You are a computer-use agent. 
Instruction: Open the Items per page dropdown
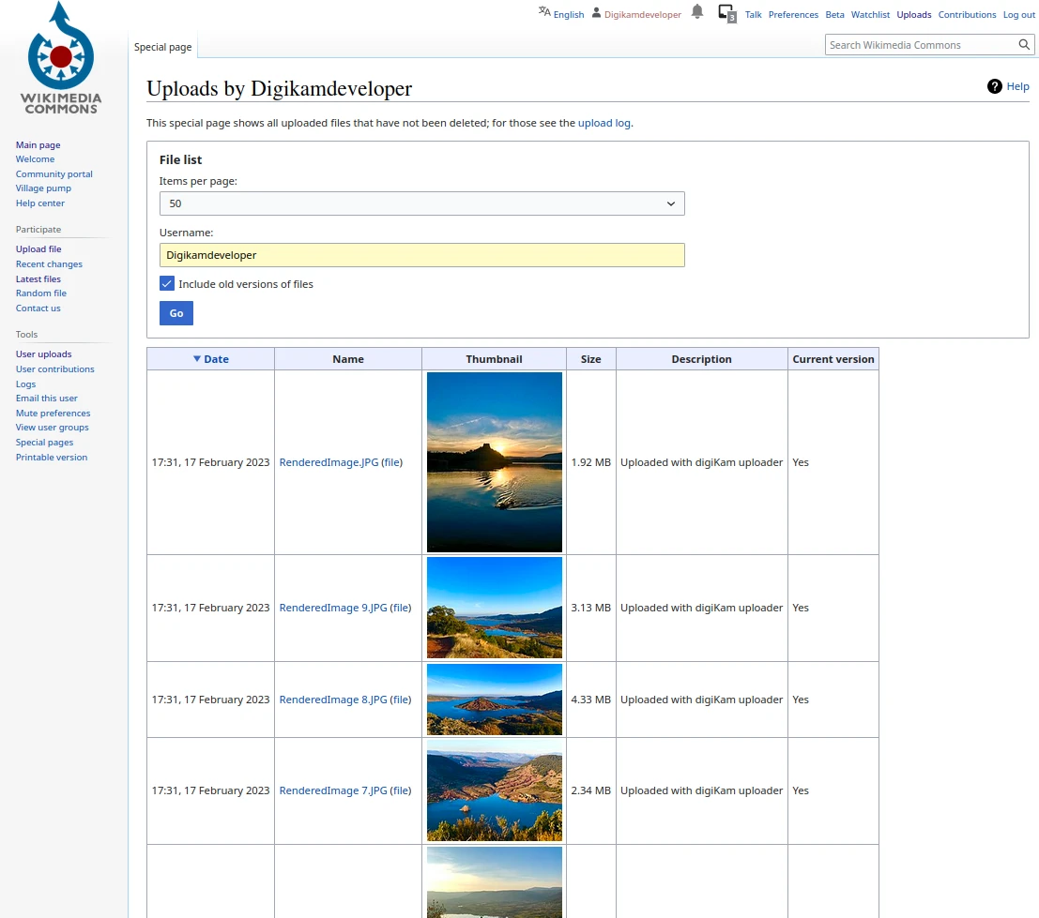421,203
